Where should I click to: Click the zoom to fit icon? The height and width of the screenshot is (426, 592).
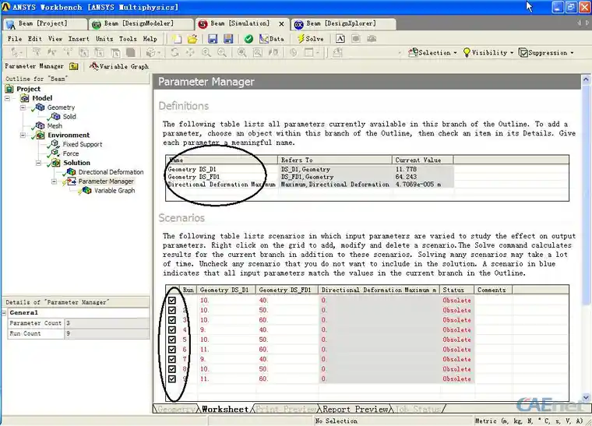(x=241, y=52)
